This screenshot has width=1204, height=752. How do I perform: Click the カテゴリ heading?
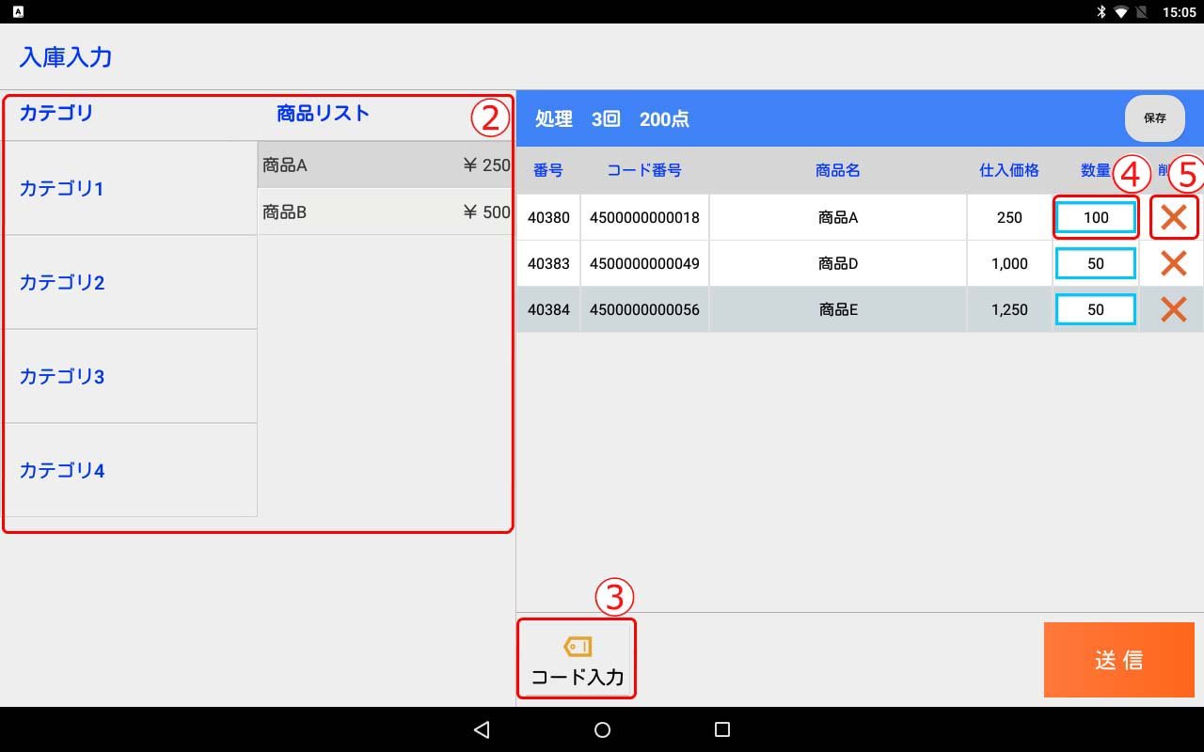[56, 114]
